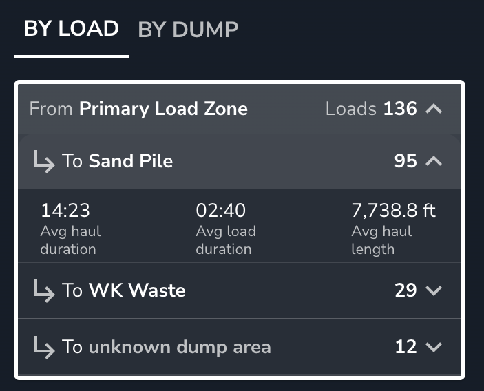
Task: Click the WK Waste load count 29
Action: (x=406, y=290)
